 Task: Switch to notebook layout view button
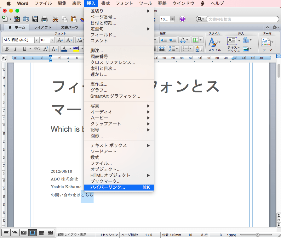tap(41, 233)
